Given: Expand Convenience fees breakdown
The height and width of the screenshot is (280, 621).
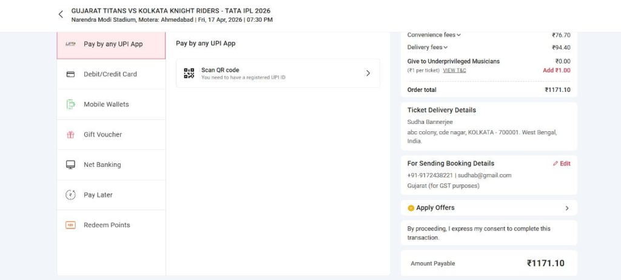Looking at the screenshot, I should (458, 35).
